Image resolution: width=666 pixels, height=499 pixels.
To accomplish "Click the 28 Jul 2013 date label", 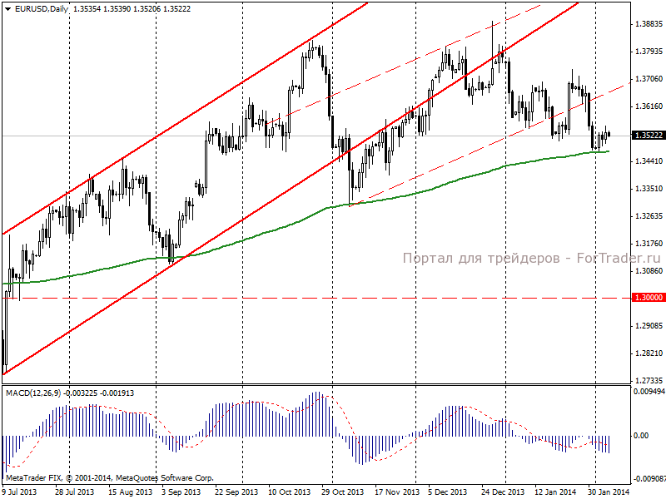I will pyautogui.click(x=75, y=492).
